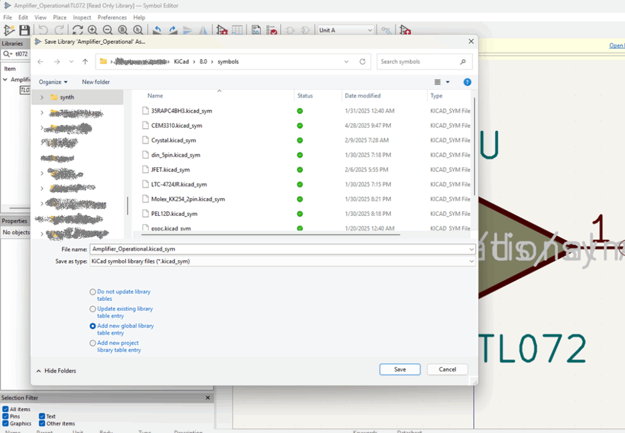Show standard De Morgan body style
Viewport: 625px width, 433px height.
pos(290,30)
